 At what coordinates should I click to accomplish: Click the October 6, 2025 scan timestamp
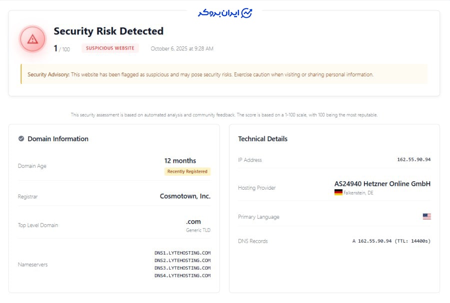coord(181,48)
